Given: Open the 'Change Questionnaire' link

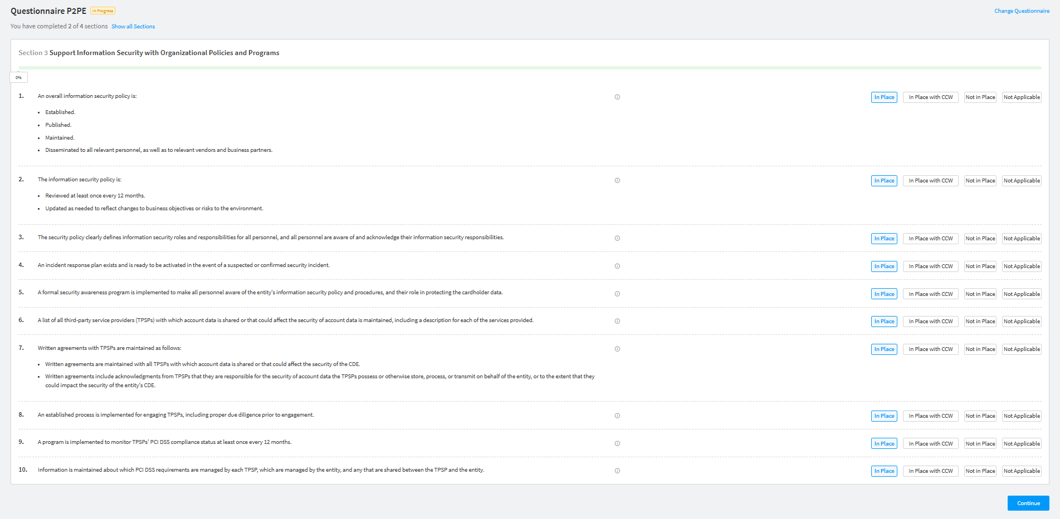Looking at the screenshot, I should tap(1022, 11).
